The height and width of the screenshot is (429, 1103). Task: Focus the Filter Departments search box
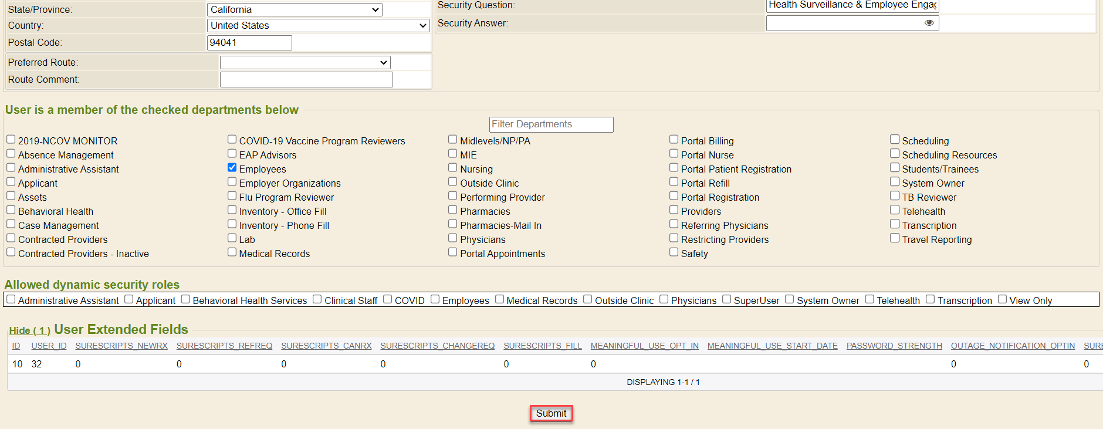(x=551, y=124)
